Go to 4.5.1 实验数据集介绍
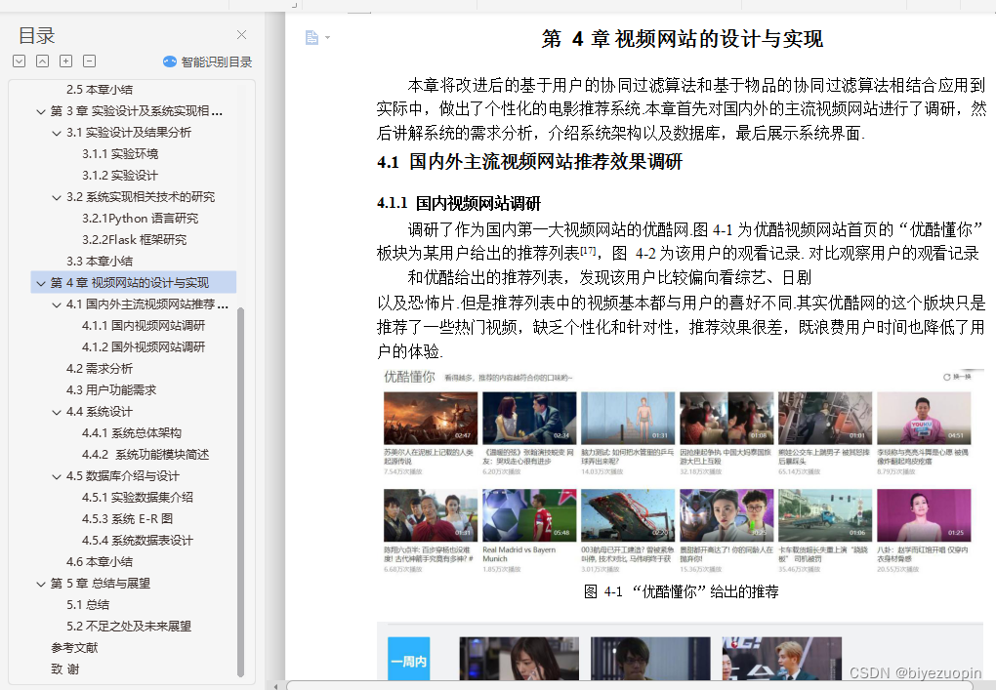 [x=138, y=498]
